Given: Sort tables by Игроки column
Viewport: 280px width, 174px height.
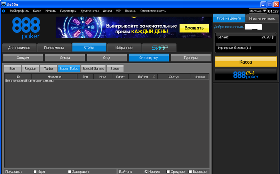Looking at the screenshot, I should 200,77.
